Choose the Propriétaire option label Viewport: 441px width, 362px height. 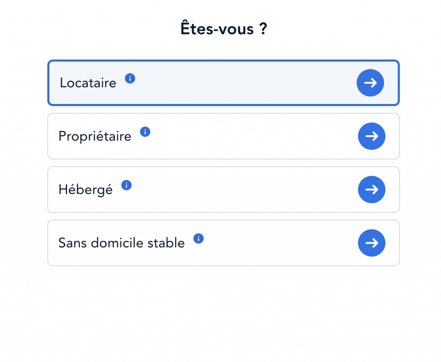(x=95, y=136)
